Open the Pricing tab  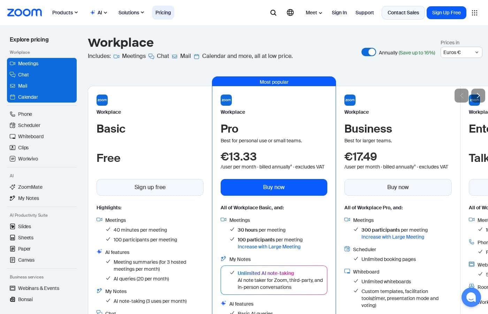tap(163, 13)
